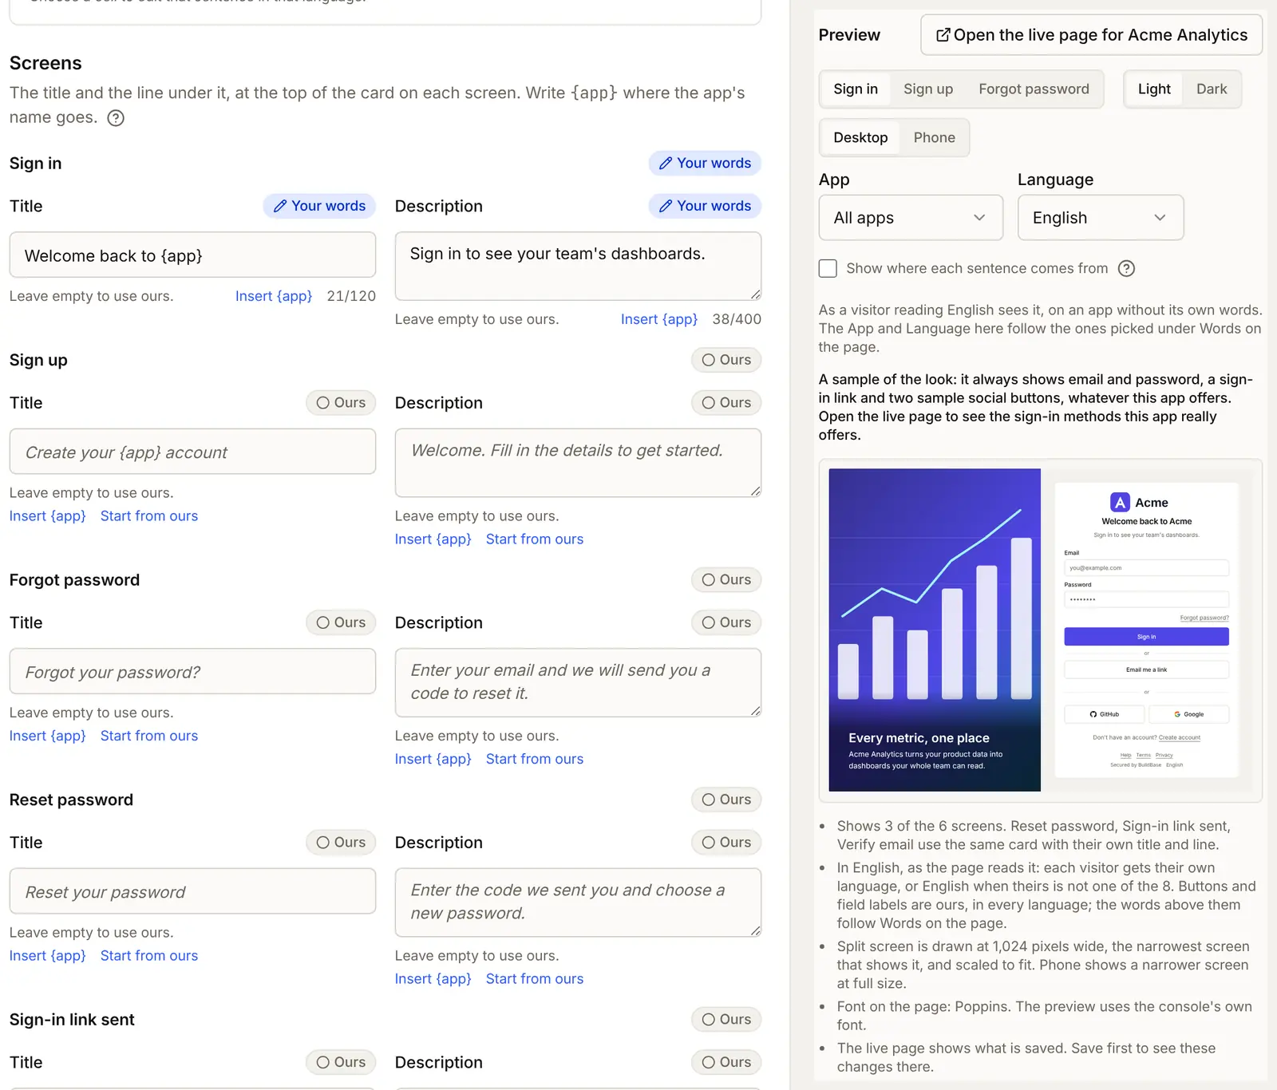Click the Google button in the preview
1277x1090 pixels.
(x=1189, y=714)
